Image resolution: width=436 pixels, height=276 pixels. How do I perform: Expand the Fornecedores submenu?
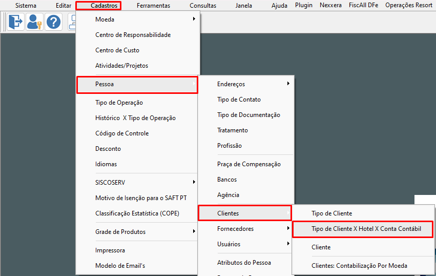tap(246, 229)
